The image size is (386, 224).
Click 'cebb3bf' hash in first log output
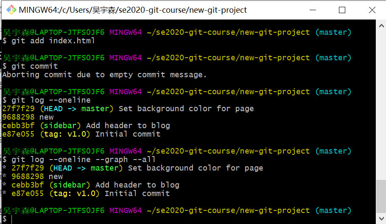[x=19, y=126]
